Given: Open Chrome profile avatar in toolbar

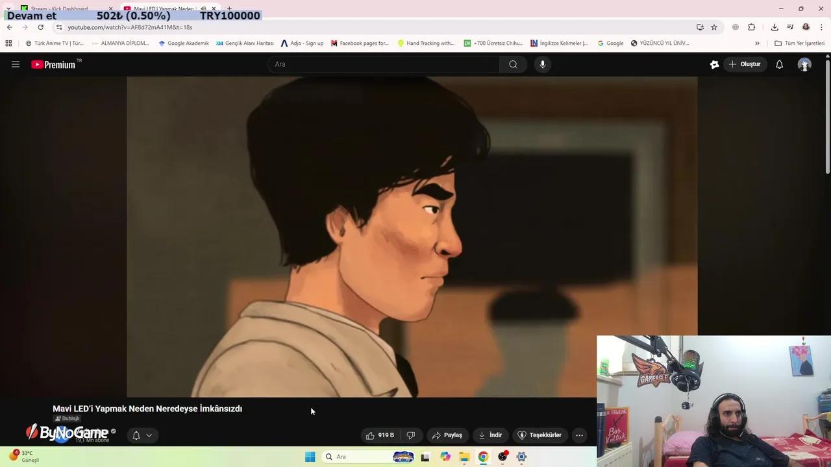Looking at the screenshot, I should pos(806,27).
